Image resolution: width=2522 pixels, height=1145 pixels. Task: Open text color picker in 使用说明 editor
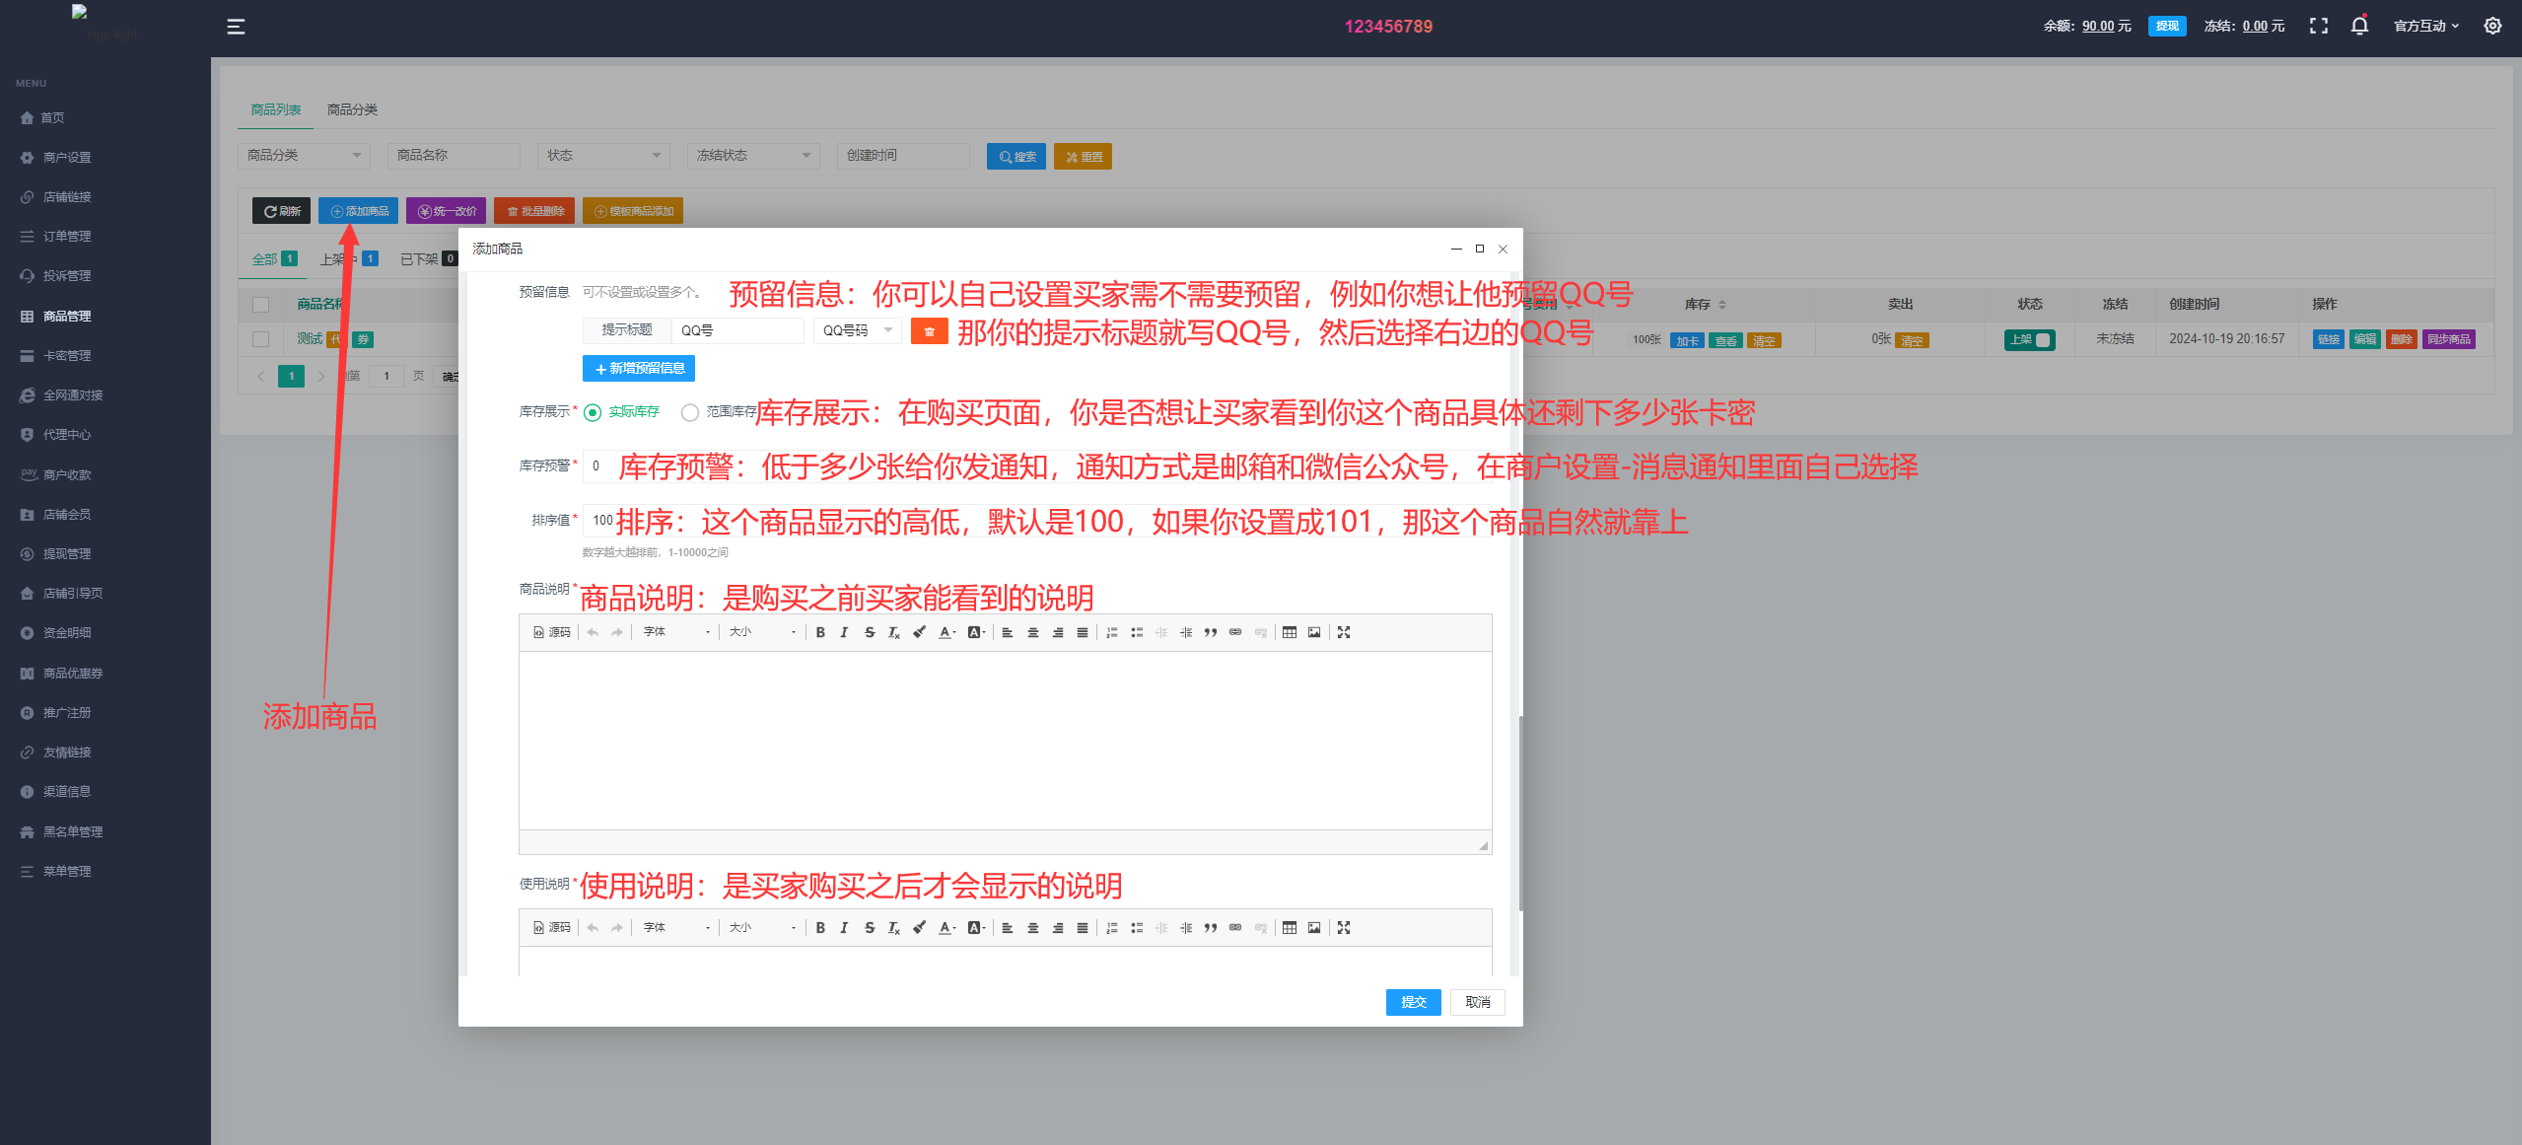(946, 927)
